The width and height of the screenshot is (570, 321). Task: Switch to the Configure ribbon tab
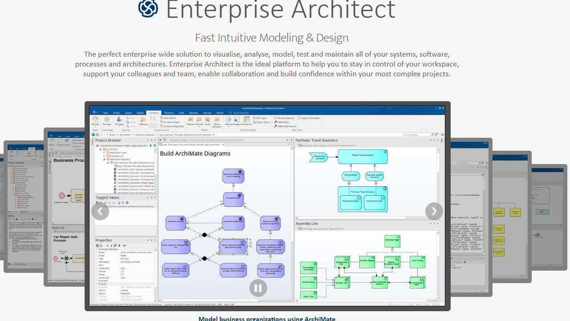[154, 112]
